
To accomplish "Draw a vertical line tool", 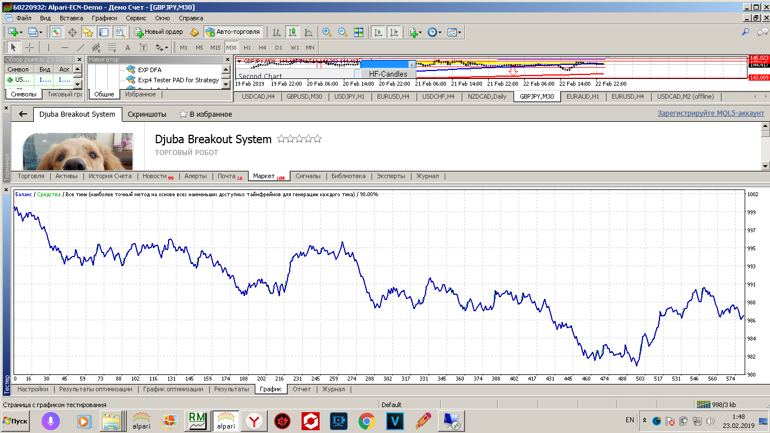I will 48,47.
